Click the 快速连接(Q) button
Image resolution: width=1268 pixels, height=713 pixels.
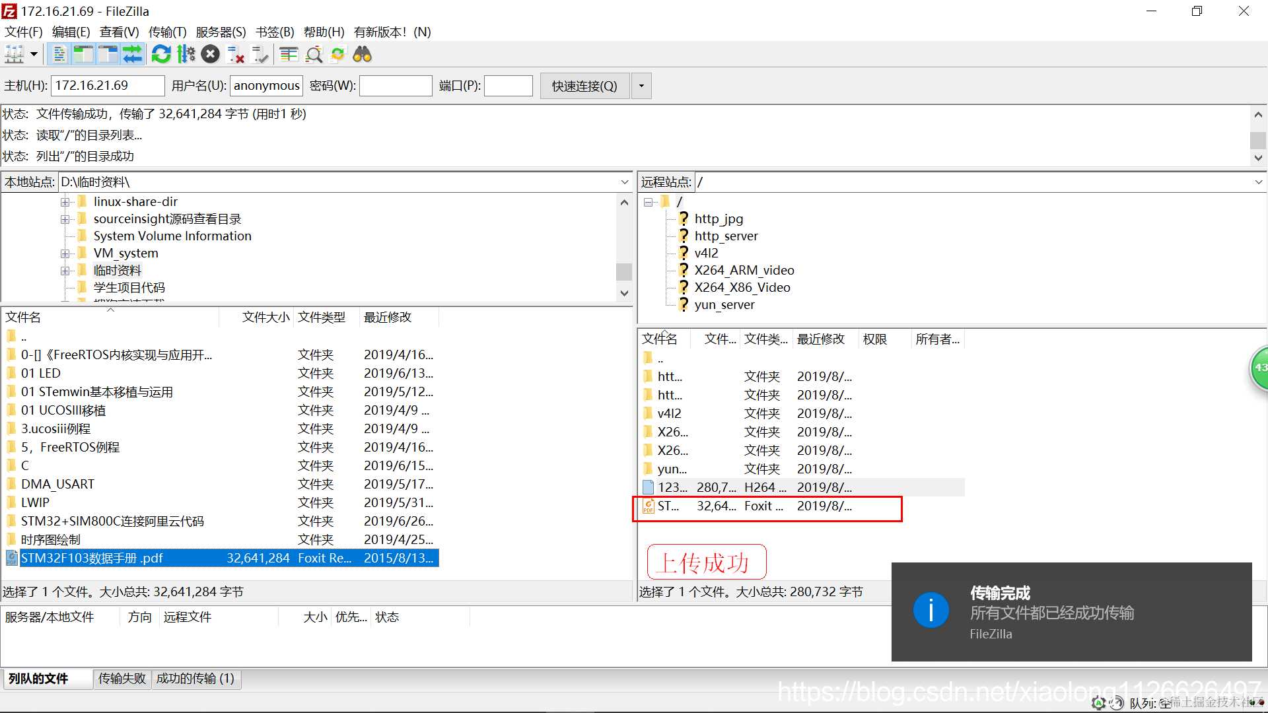click(584, 86)
